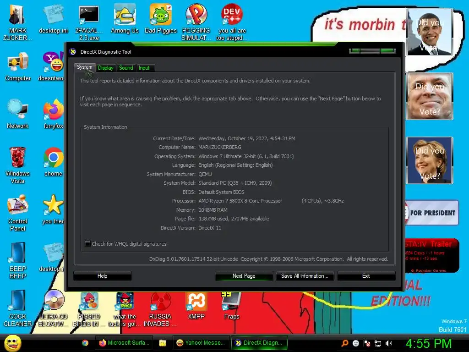Switch to Microsoft Surfa... taskbar window
The width and height of the screenshot is (469, 352).
[124, 343]
